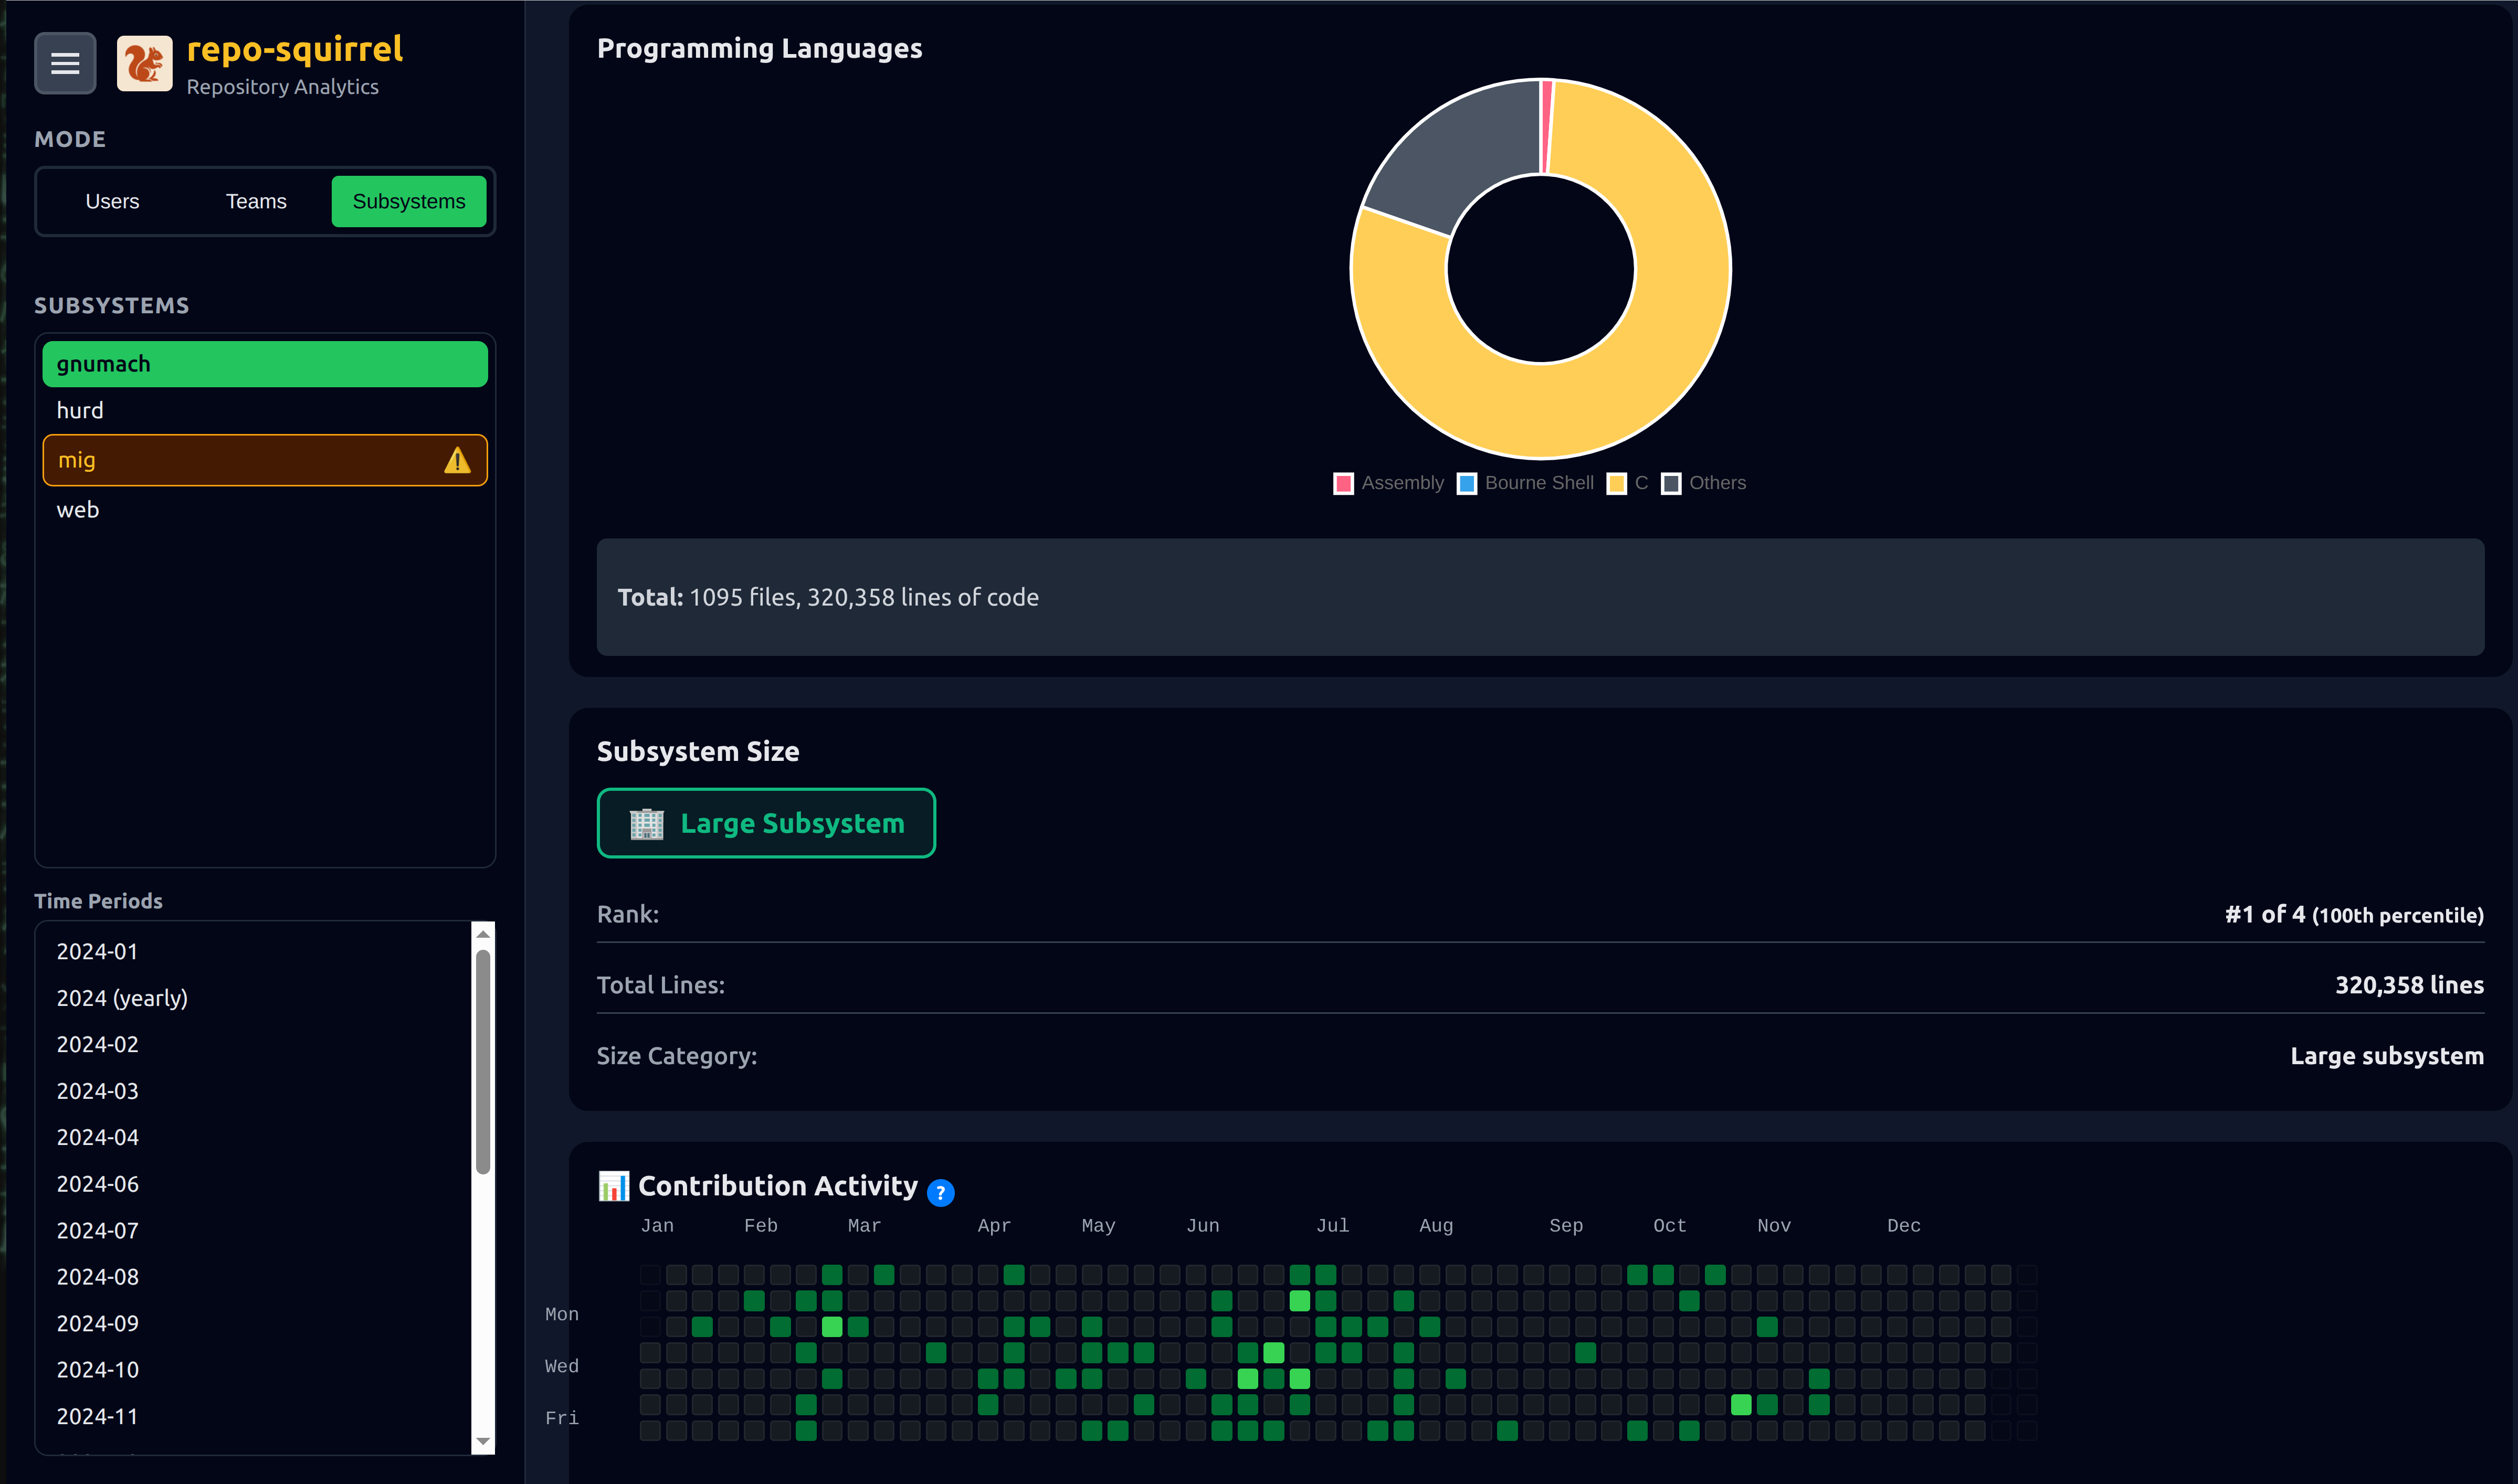The height and width of the screenshot is (1484, 2518).
Task: Choose the 2024 (yearly) time period
Action: (x=122, y=998)
